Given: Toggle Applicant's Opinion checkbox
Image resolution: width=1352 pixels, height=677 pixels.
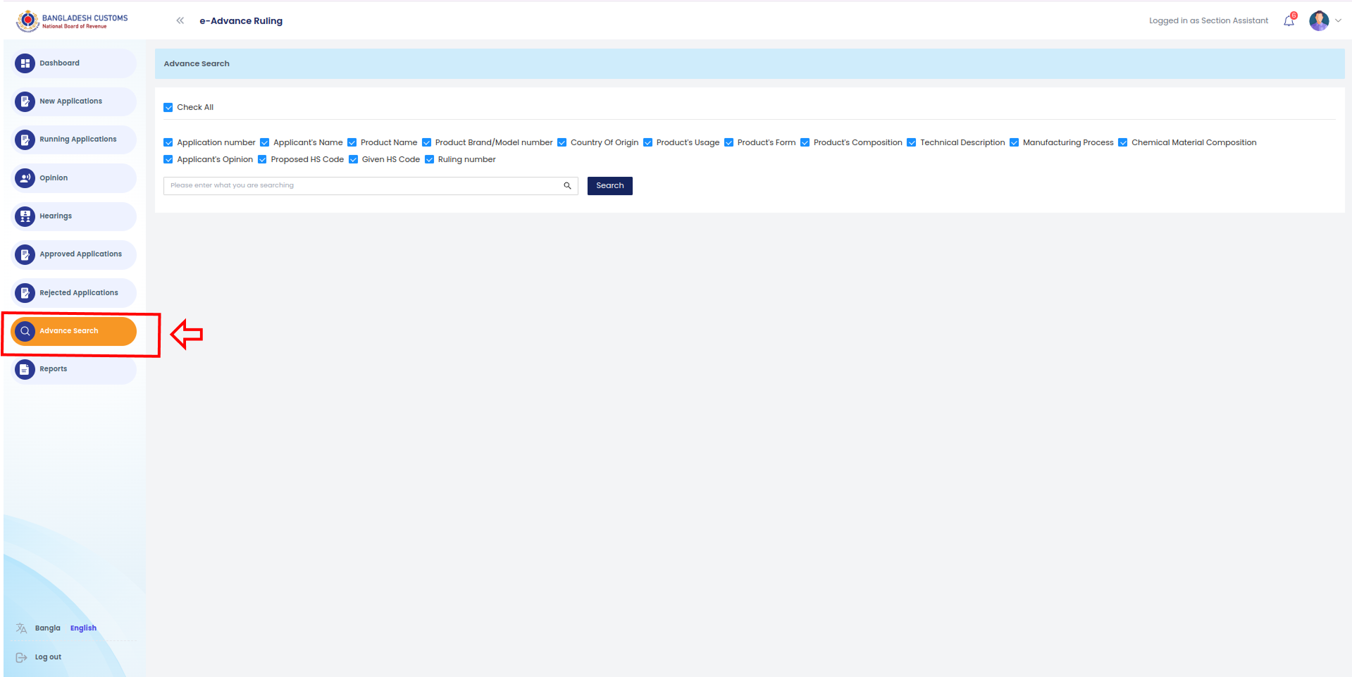Looking at the screenshot, I should coord(168,160).
